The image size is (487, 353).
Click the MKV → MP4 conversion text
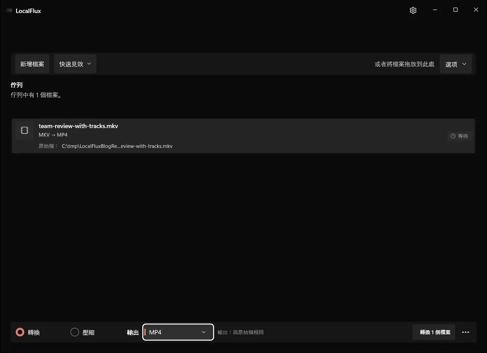click(x=53, y=135)
